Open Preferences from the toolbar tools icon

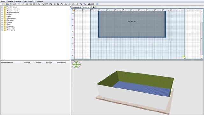pos(15,4)
